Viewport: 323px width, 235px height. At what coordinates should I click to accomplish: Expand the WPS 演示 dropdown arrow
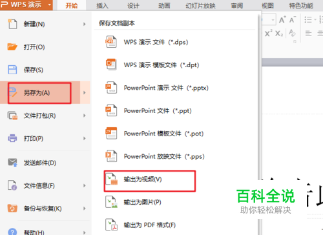click(x=50, y=5)
